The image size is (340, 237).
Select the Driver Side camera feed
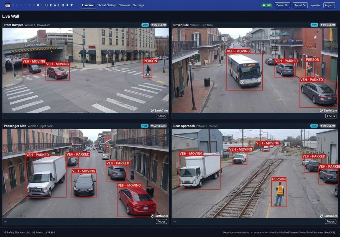255,70
